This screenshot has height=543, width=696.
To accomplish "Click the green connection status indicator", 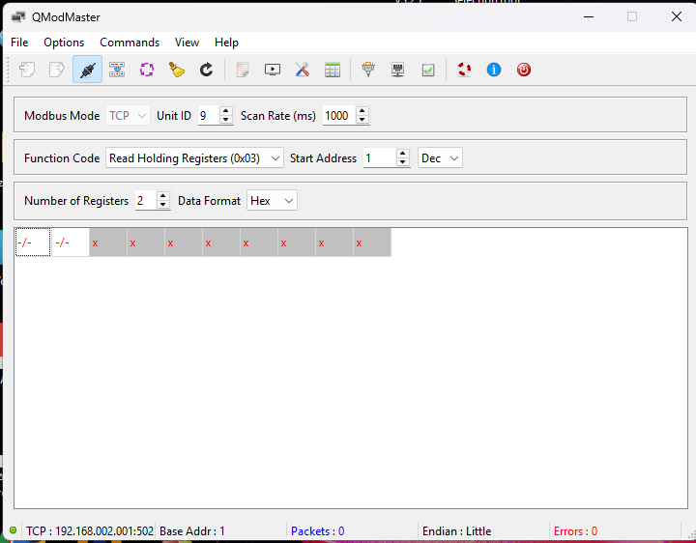I will [13, 530].
